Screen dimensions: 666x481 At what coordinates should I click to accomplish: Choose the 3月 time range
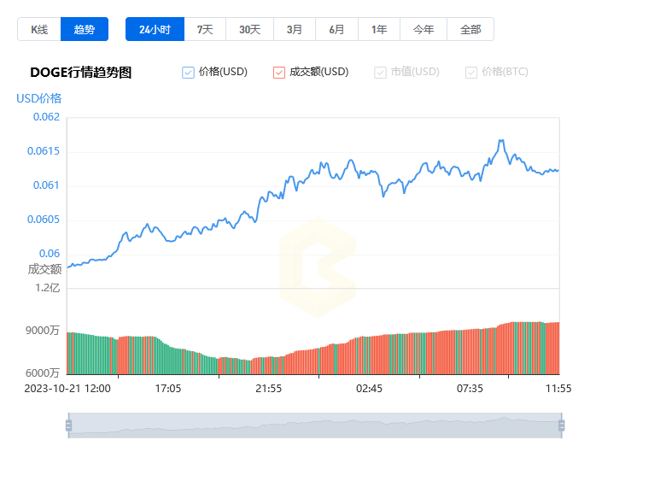coord(294,29)
